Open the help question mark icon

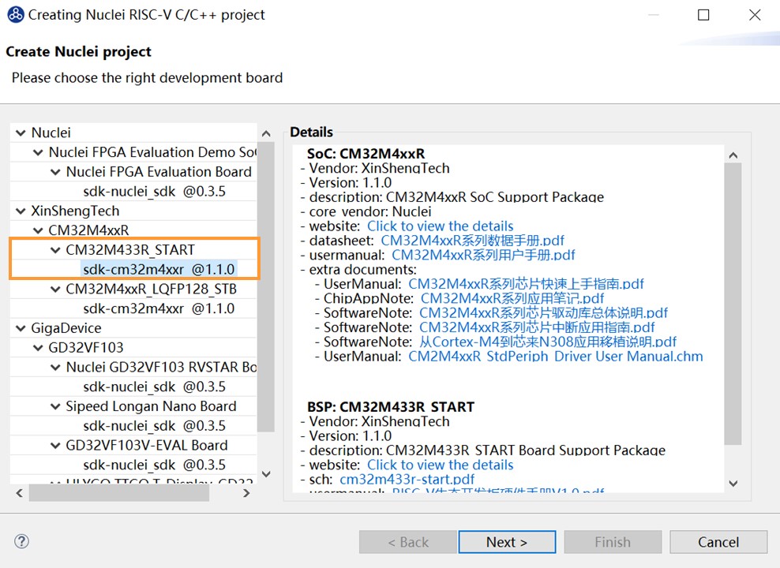point(21,541)
